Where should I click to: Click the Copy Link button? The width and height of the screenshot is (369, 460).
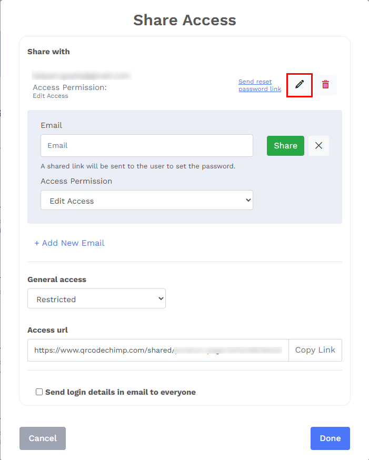[315, 350]
